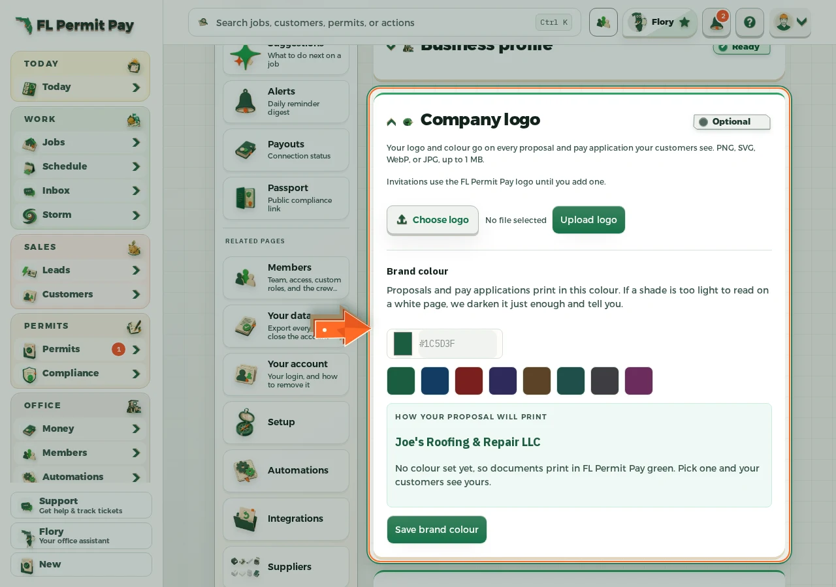Click the Storm swirl icon
Viewport: 836px width, 587px height.
point(29,215)
